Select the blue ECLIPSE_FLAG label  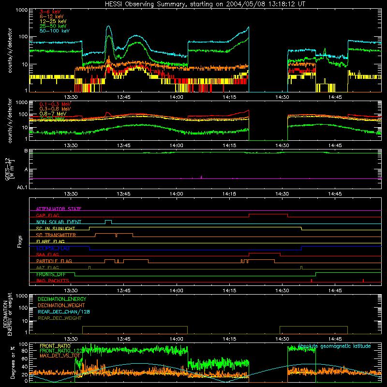(53, 248)
